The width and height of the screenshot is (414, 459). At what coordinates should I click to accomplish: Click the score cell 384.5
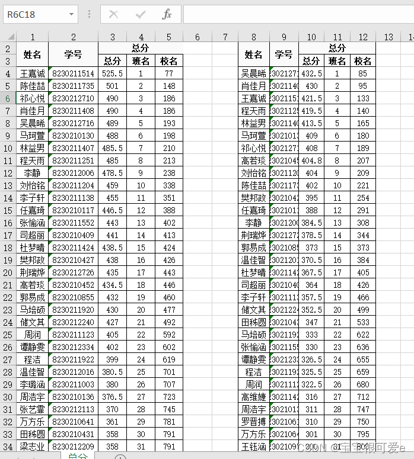[x=311, y=223]
